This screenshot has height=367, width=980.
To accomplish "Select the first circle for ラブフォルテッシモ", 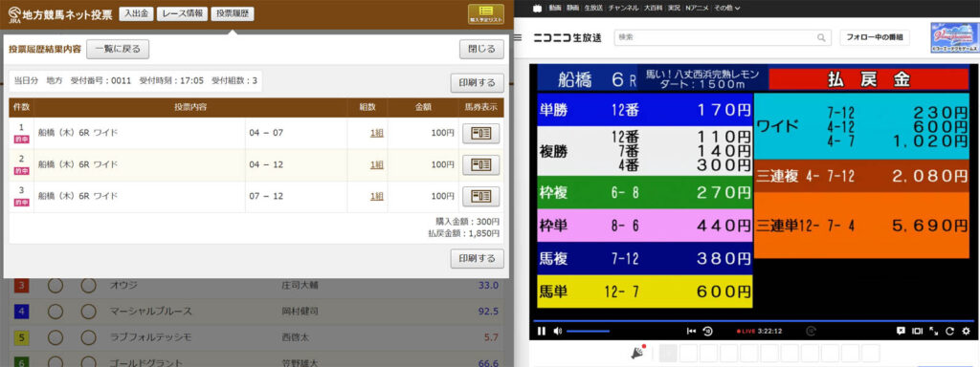I will (56, 337).
